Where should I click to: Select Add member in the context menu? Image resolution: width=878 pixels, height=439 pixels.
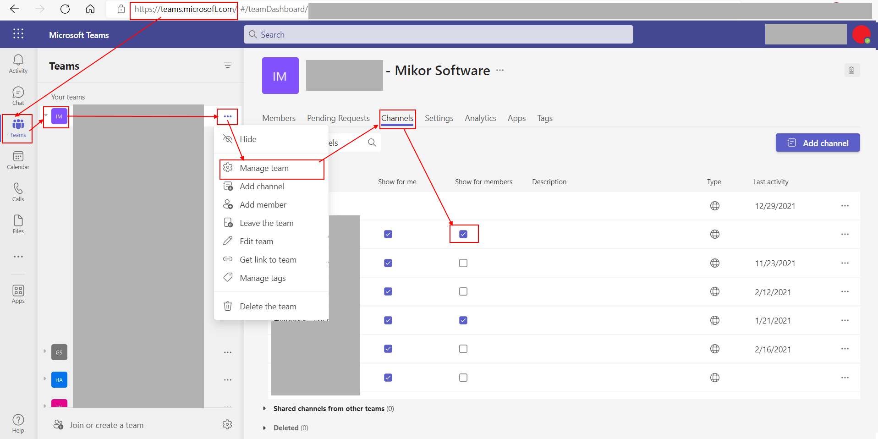272,205
